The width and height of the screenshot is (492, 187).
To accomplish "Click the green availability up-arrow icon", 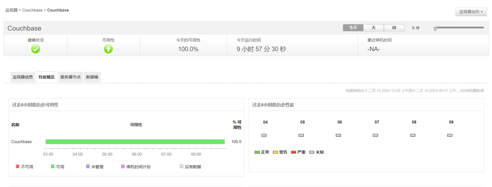I will pos(108,49).
